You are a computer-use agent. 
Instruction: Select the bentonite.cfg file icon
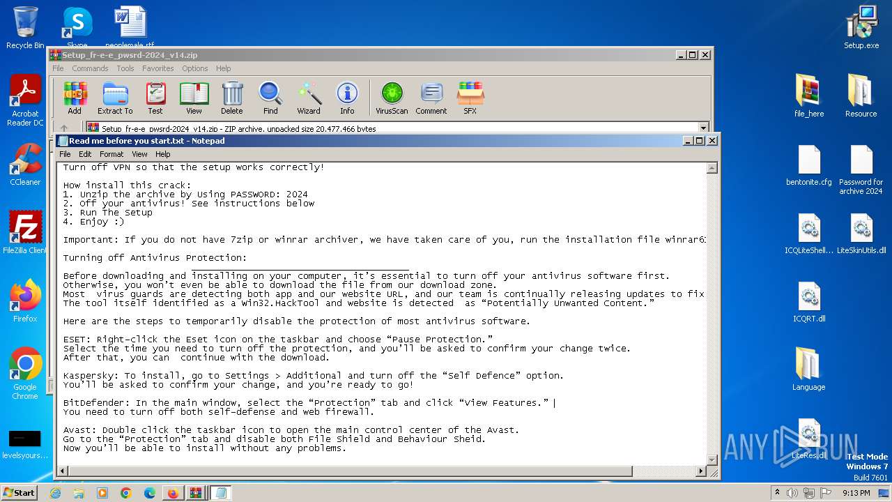point(809,166)
